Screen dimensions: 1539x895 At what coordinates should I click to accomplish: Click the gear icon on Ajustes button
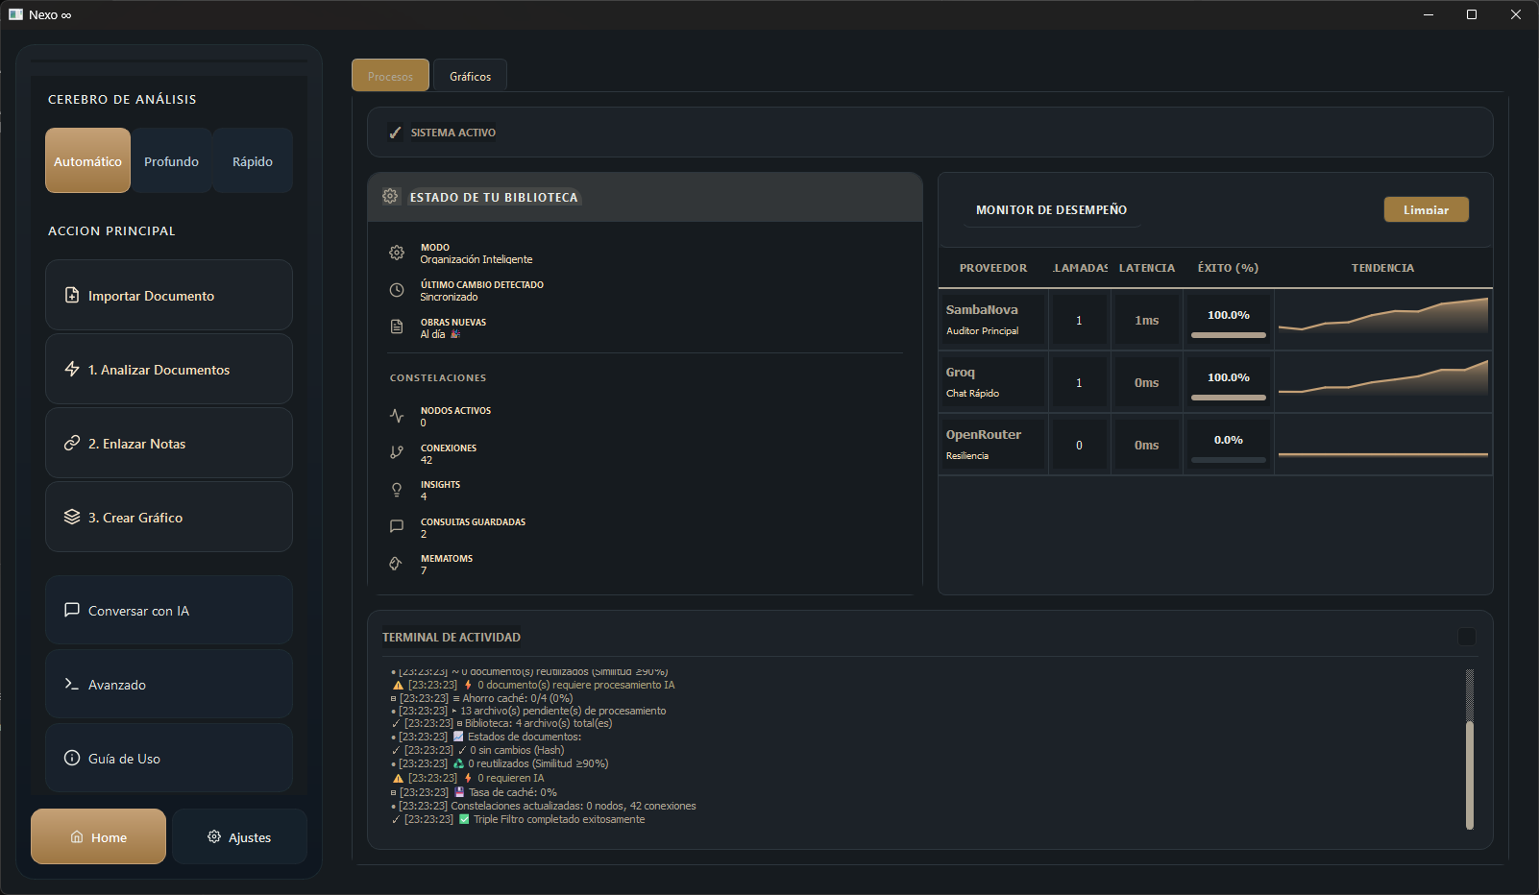(214, 836)
